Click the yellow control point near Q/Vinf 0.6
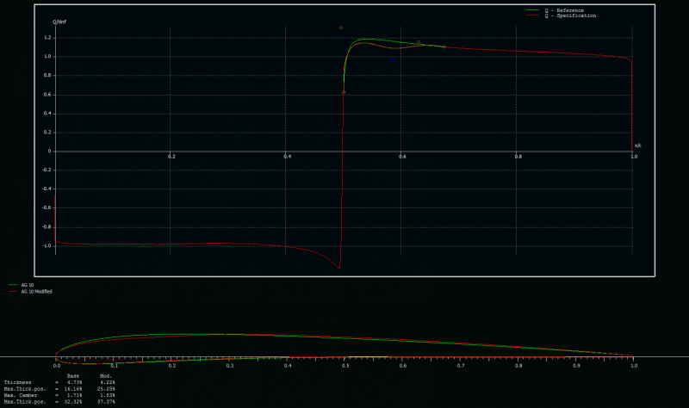 [x=344, y=92]
